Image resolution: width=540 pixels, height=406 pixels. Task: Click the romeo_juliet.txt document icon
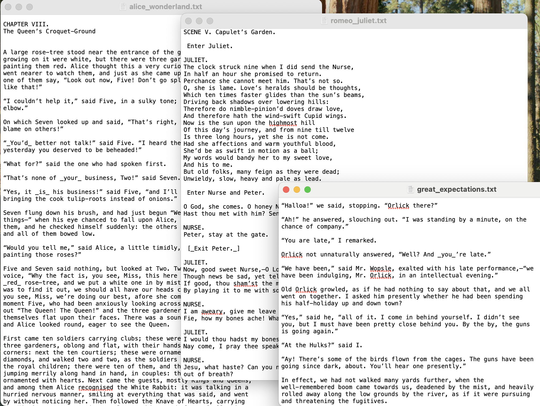pyautogui.click(x=324, y=21)
